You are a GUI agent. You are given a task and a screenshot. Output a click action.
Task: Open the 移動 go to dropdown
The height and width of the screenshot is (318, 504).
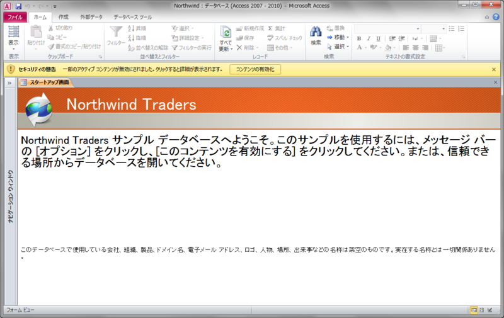(x=338, y=37)
